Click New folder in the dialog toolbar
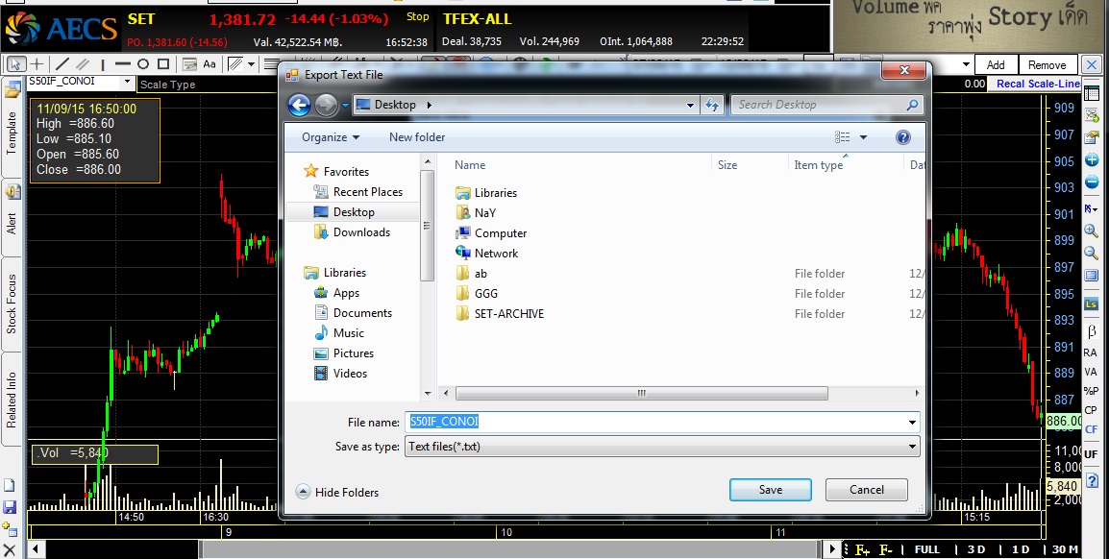This screenshot has width=1109, height=559. click(417, 137)
